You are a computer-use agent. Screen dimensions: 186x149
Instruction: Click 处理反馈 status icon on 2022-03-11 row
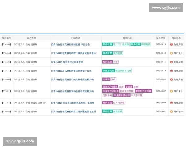coord(171,62)
